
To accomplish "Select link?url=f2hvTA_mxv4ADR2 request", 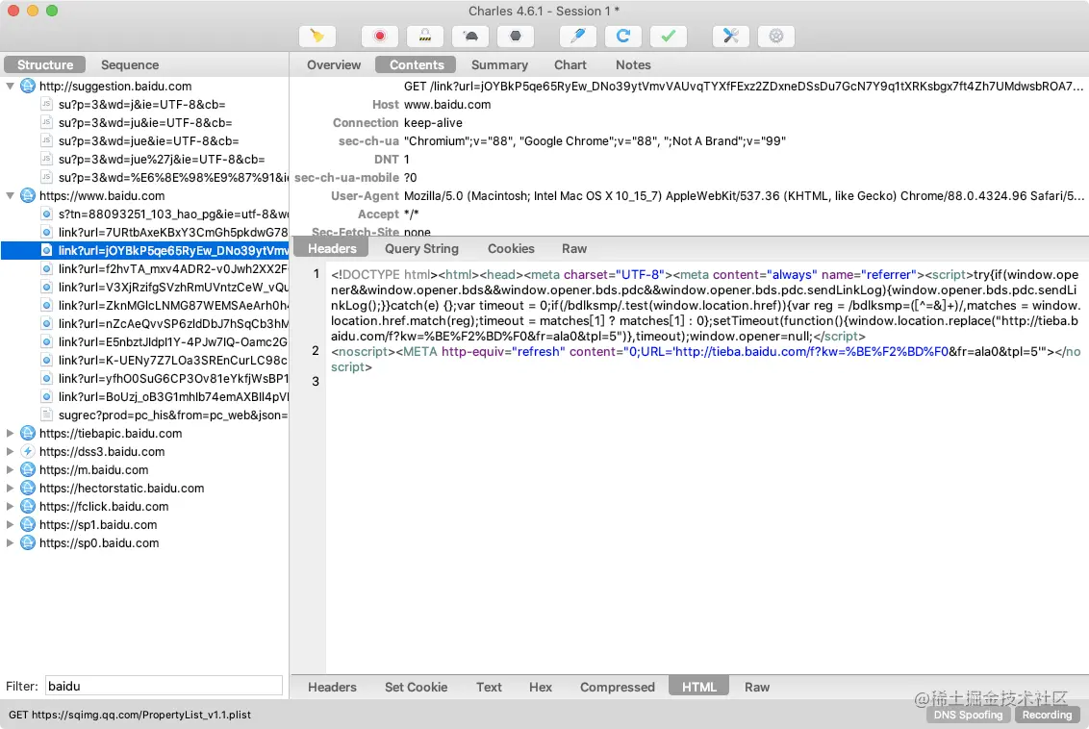I will [x=173, y=268].
